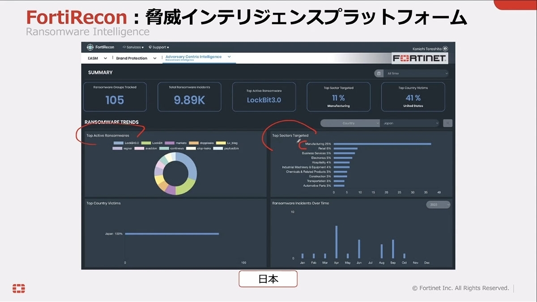Open the Support dropdown menu
537x302 pixels.
coord(159,47)
